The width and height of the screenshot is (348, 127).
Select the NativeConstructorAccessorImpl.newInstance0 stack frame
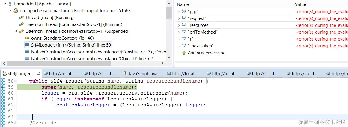pos(98,52)
